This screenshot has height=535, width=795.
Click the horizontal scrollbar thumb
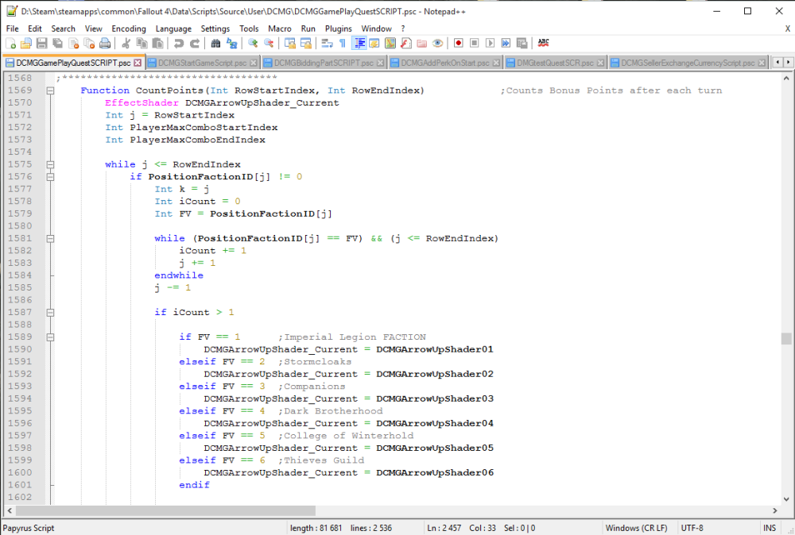coord(165,510)
